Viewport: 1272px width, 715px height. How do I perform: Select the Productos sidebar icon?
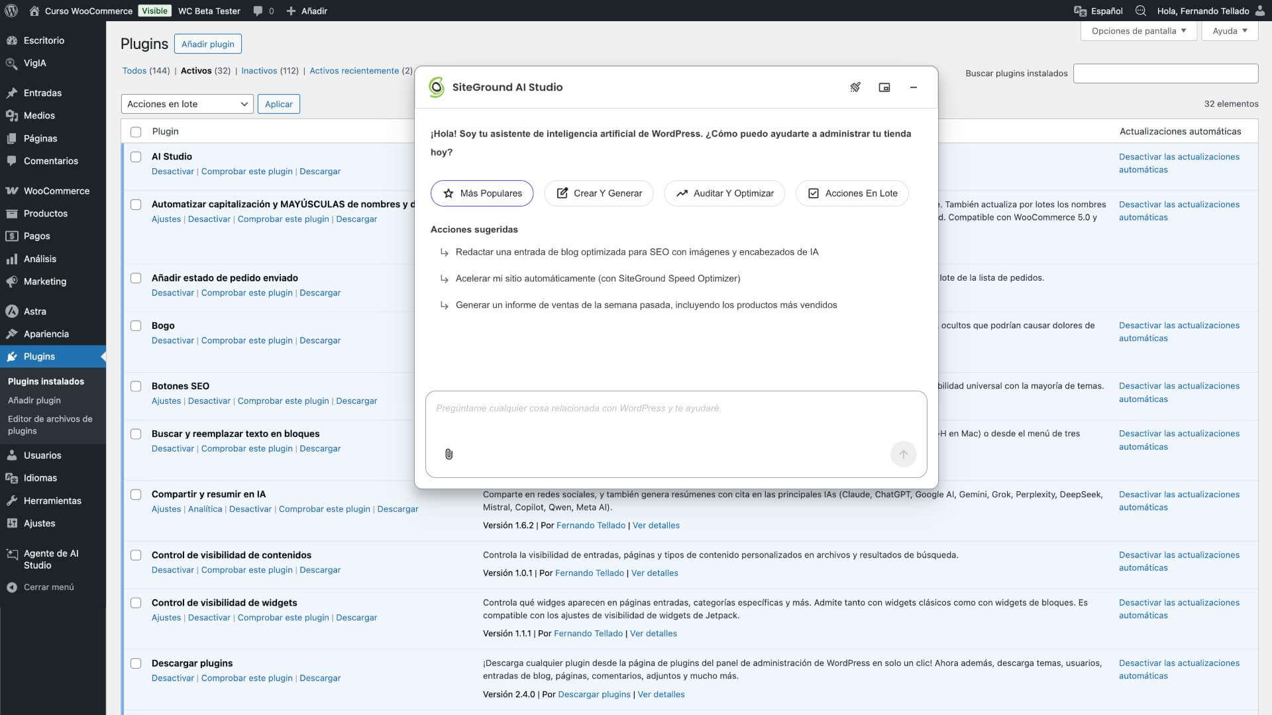coord(12,213)
